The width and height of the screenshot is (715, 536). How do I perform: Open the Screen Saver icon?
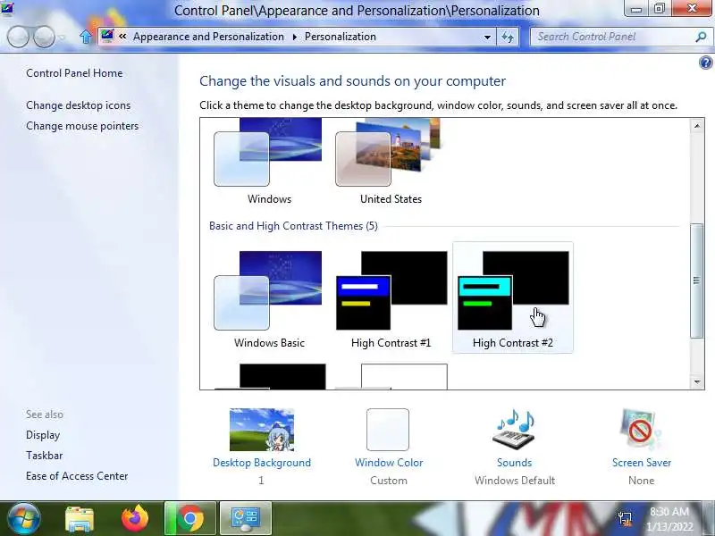(x=641, y=430)
